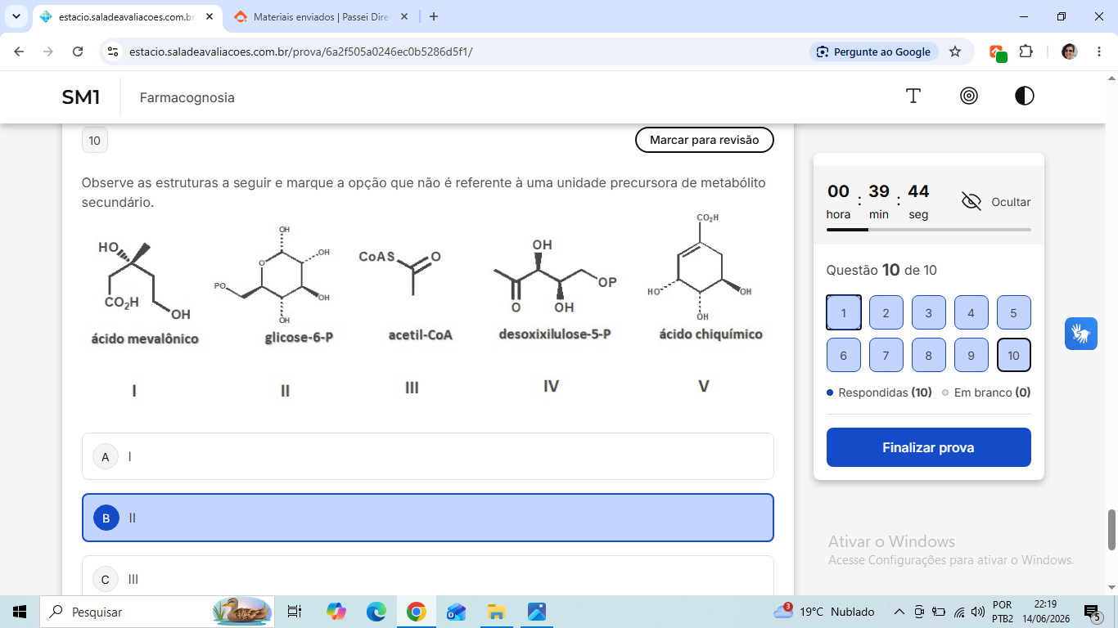Open site information icon in address bar
The width and height of the screenshot is (1118, 628).
point(114,52)
